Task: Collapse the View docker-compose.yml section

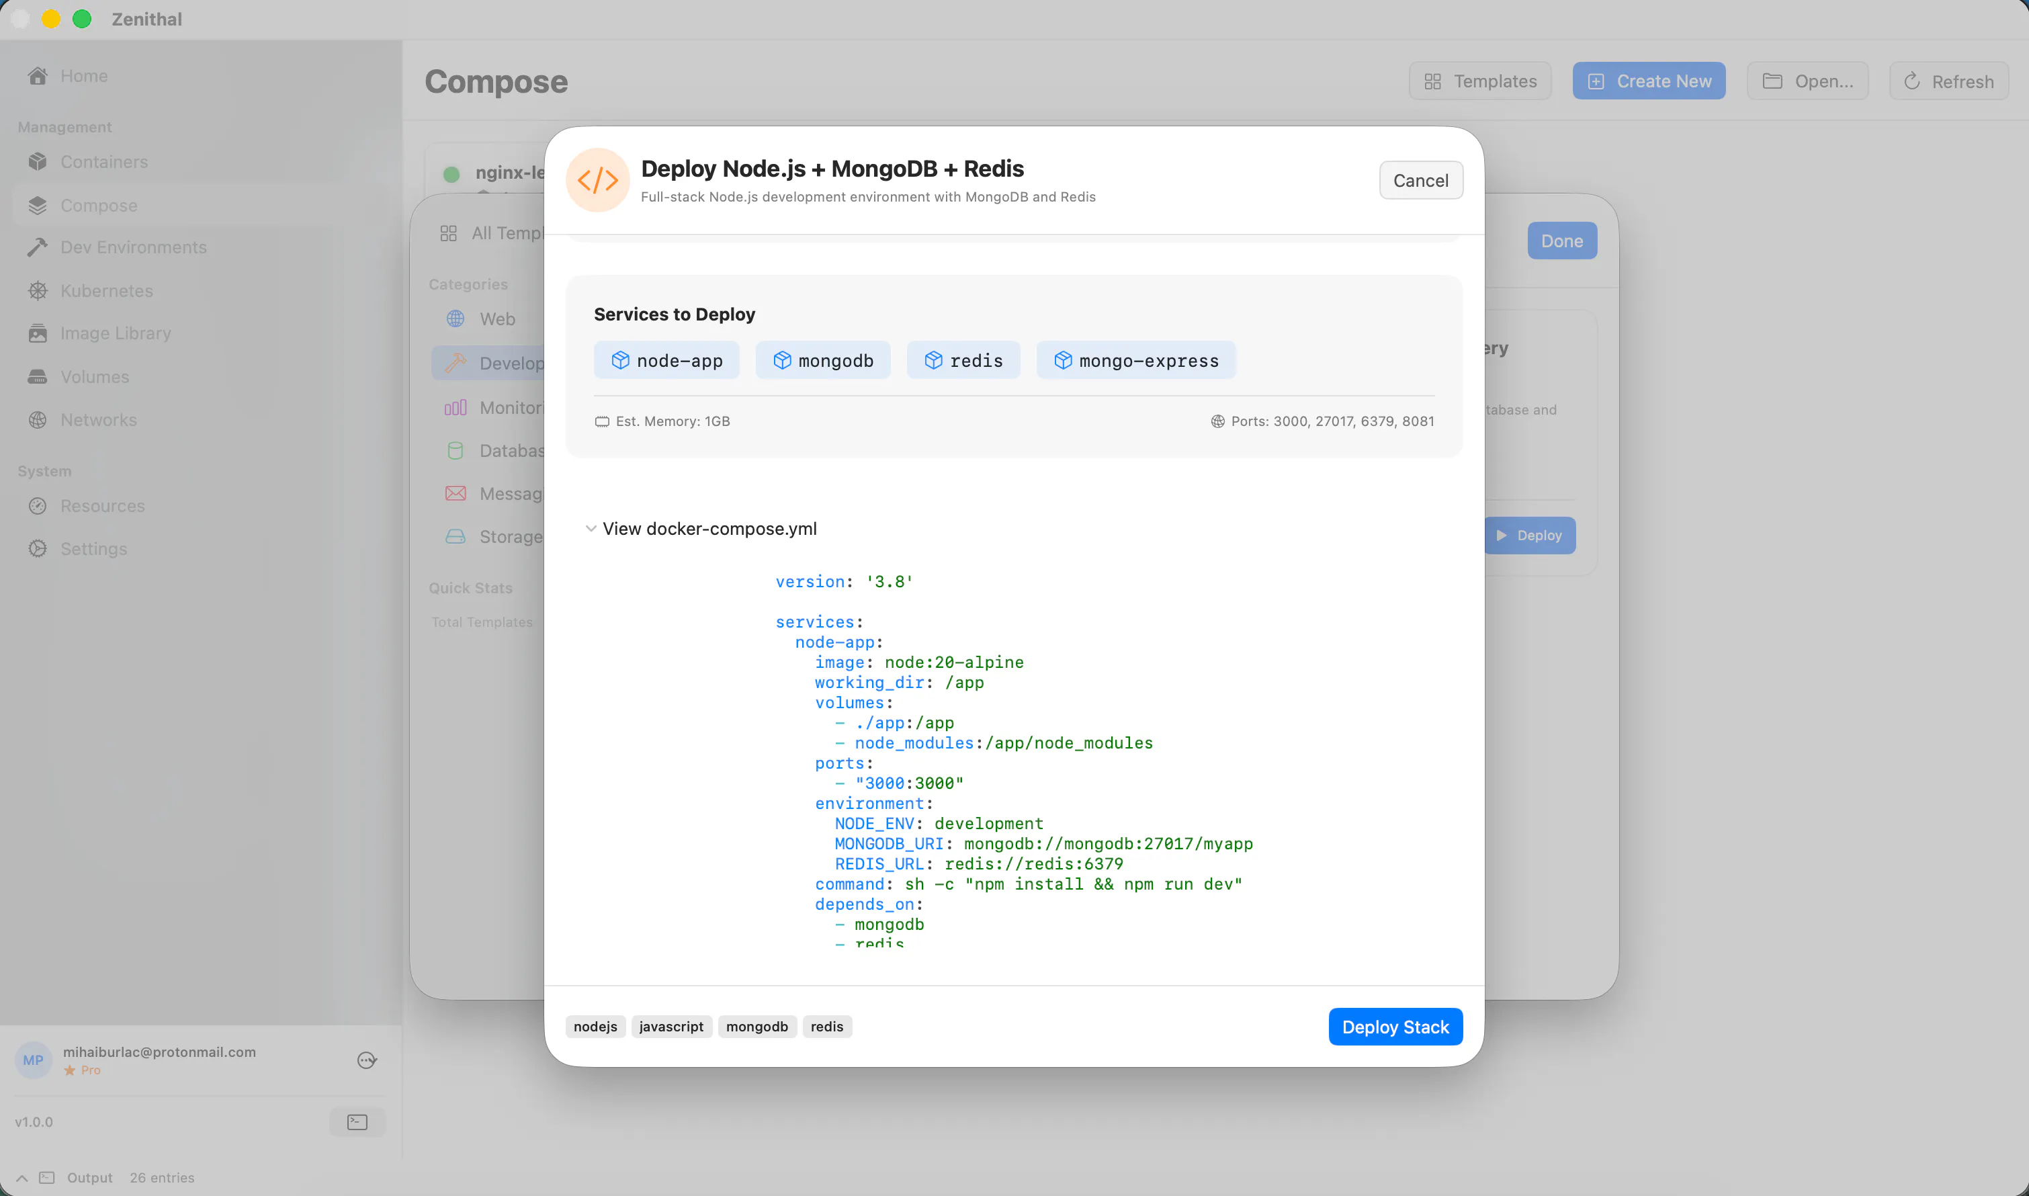Action: pos(591,529)
